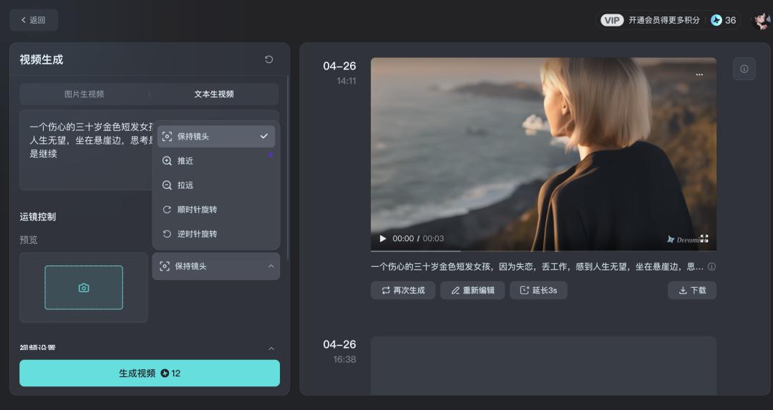Play the generated video
773x410 pixels.
pyautogui.click(x=382, y=238)
